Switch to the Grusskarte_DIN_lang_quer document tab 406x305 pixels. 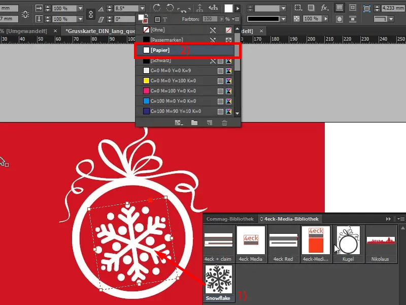pyautogui.click(x=100, y=31)
